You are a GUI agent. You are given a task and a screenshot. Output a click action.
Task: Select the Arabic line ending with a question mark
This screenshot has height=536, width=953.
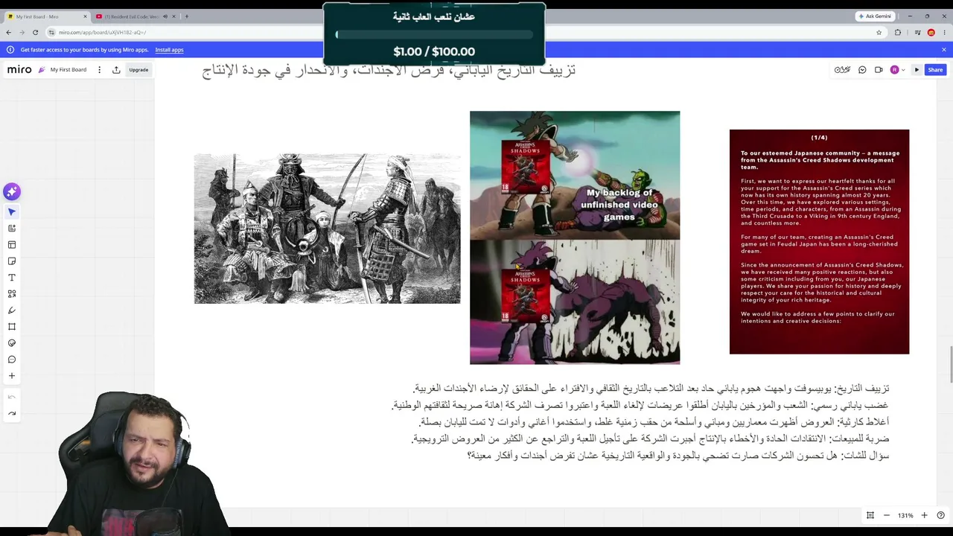coord(678,456)
